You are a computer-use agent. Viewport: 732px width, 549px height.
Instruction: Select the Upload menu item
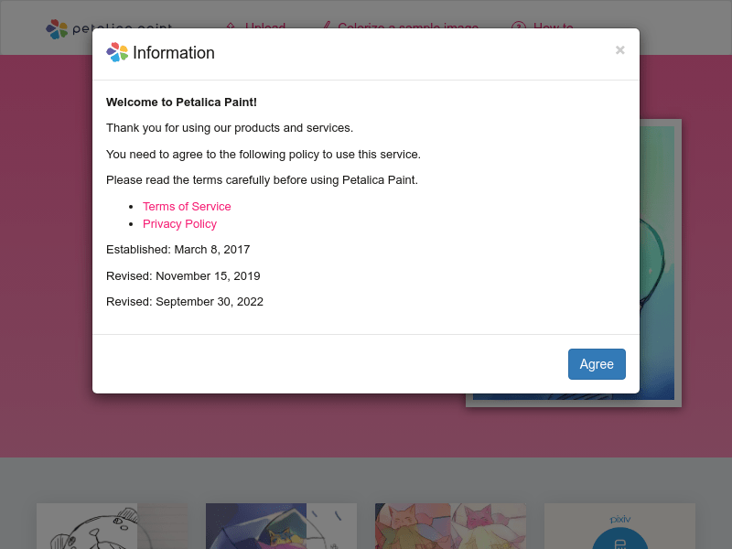coord(265,26)
